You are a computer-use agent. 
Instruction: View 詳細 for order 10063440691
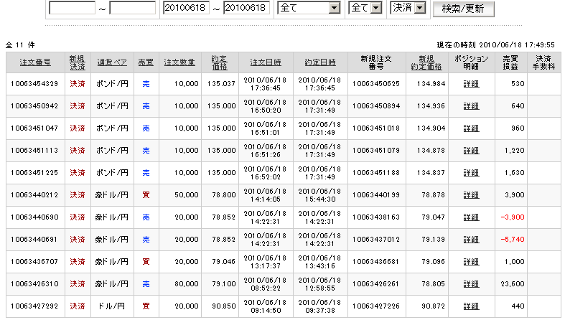[x=471, y=240]
